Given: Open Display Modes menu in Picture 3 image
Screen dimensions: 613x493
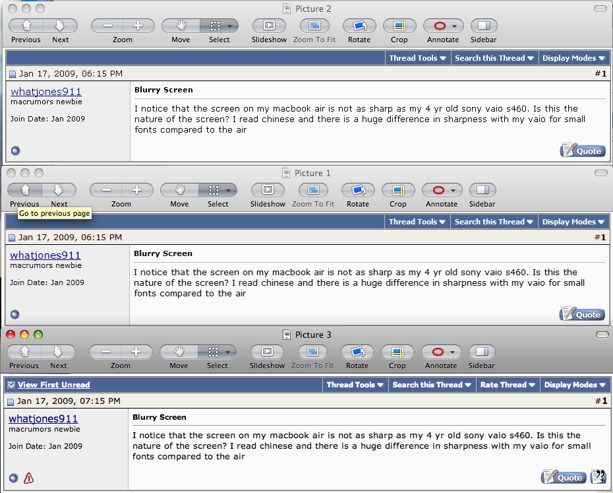Looking at the screenshot, I should click(575, 385).
